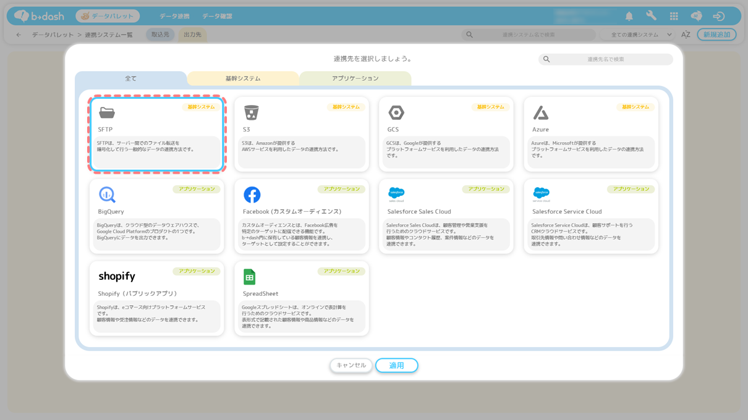Click the 連携先名で検索 search field
748x420 pixels.
[606, 59]
